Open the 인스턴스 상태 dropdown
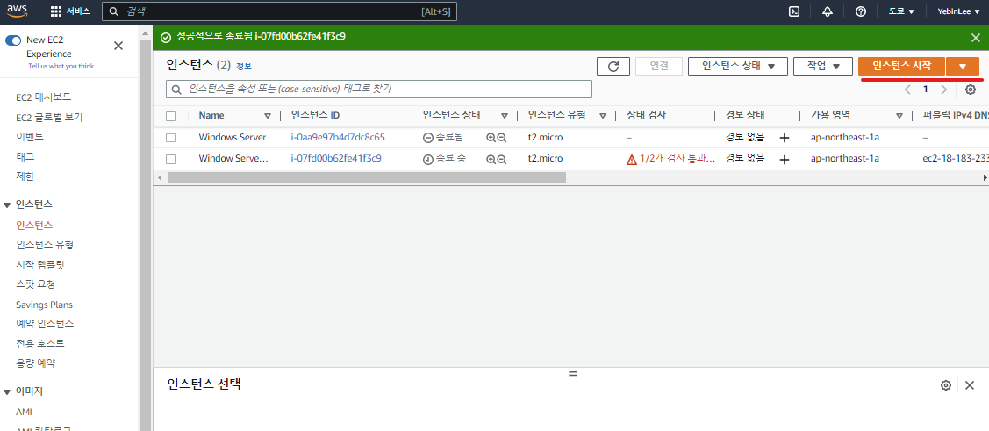The image size is (989, 431). pos(737,66)
